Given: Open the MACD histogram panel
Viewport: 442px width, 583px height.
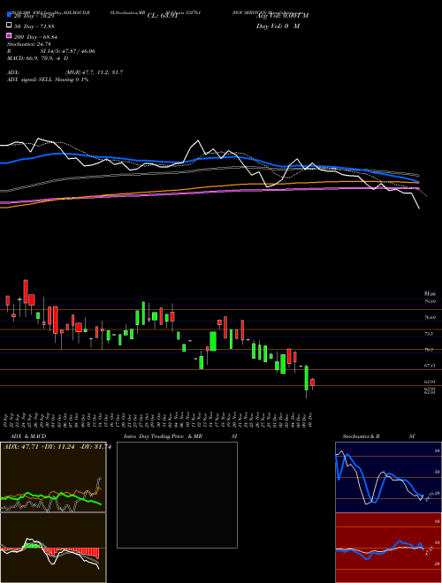Looking at the screenshot, I should 53,548.
